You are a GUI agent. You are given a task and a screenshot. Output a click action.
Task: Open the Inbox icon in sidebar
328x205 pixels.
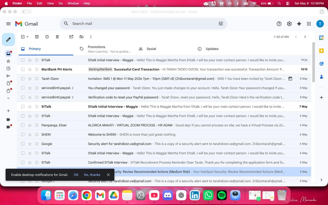[8, 53]
